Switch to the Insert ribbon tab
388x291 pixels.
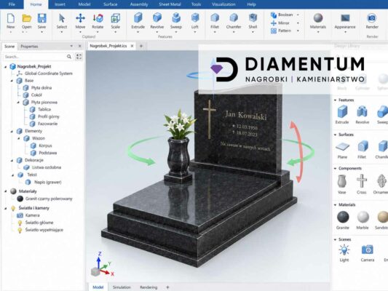60,4
